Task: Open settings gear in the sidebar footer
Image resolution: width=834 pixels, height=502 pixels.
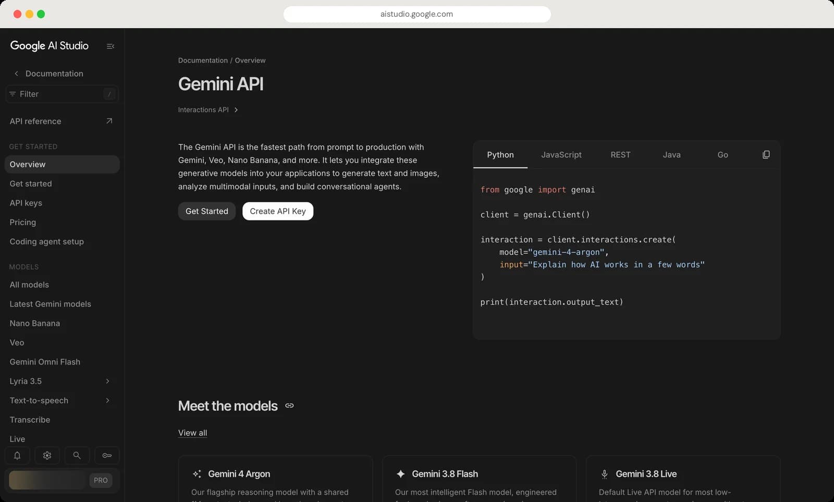Action: (47, 456)
